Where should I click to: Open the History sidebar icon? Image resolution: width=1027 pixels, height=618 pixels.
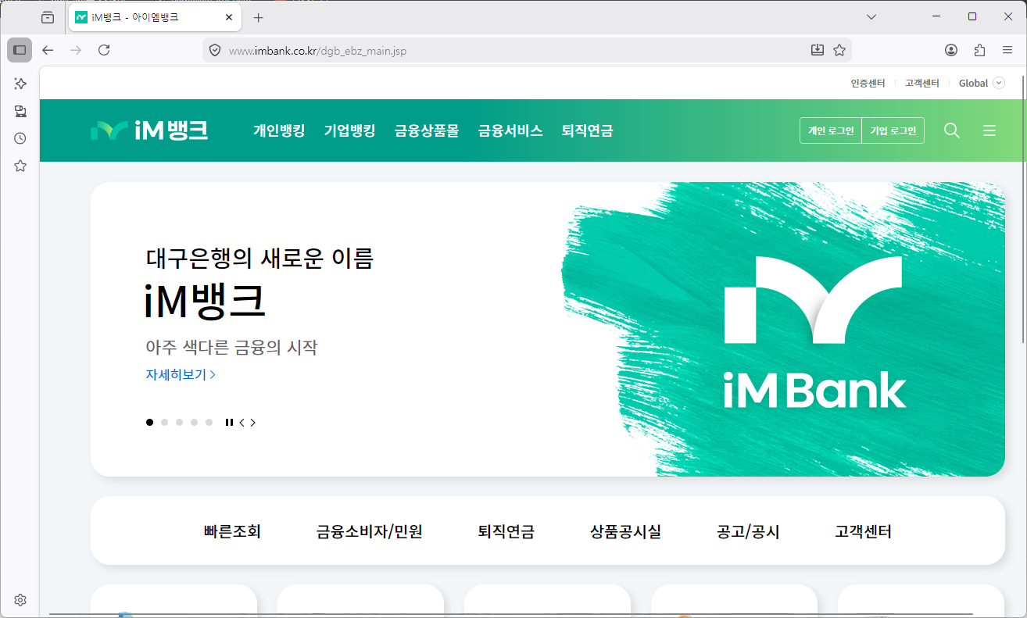click(20, 138)
